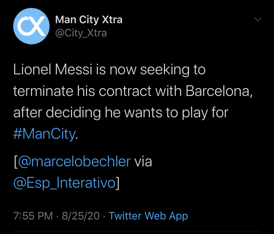Click the closing bracket after @Esp_Interativo

[118, 183]
